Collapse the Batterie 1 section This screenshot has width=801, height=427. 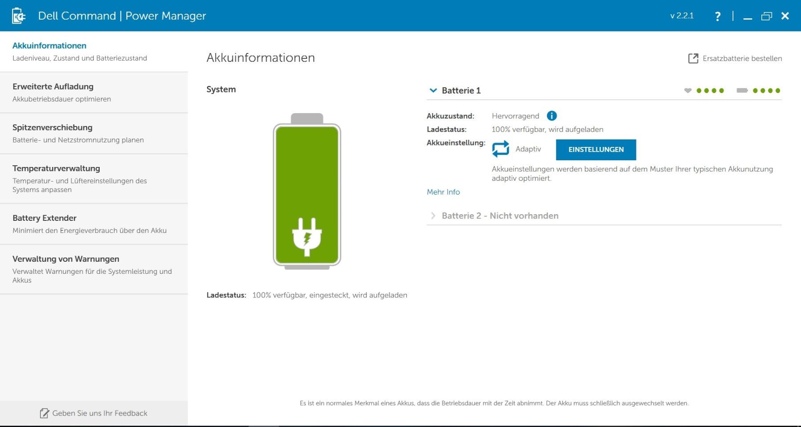(x=433, y=90)
